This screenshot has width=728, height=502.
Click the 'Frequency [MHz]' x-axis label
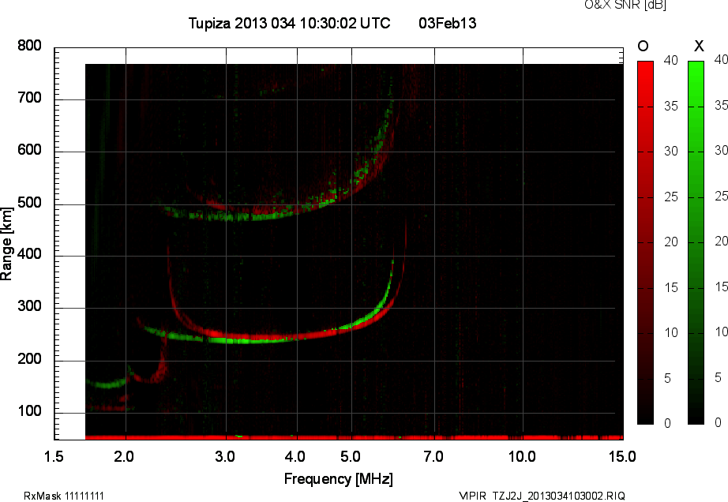point(338,478)
